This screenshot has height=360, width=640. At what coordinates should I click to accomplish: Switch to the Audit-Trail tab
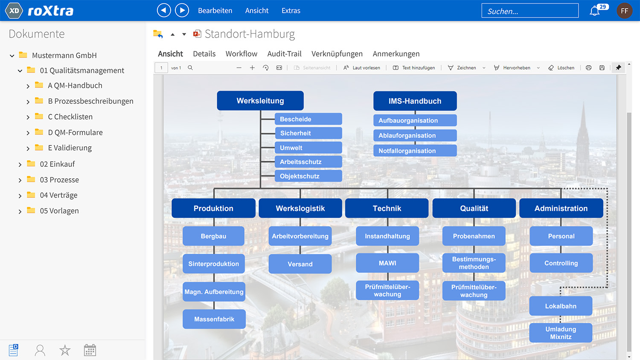pos(285,54)
